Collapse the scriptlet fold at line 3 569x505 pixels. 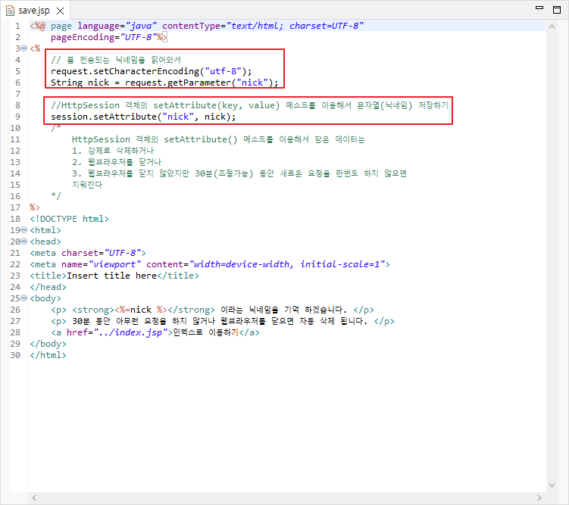click(x=24, y=48)
